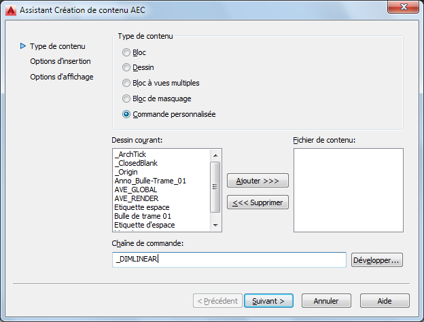Image resolution: width=424 pixels, height=322 pixels.
Task: Select _ArchTick in Dessin courant list
Action: [130, 154]
